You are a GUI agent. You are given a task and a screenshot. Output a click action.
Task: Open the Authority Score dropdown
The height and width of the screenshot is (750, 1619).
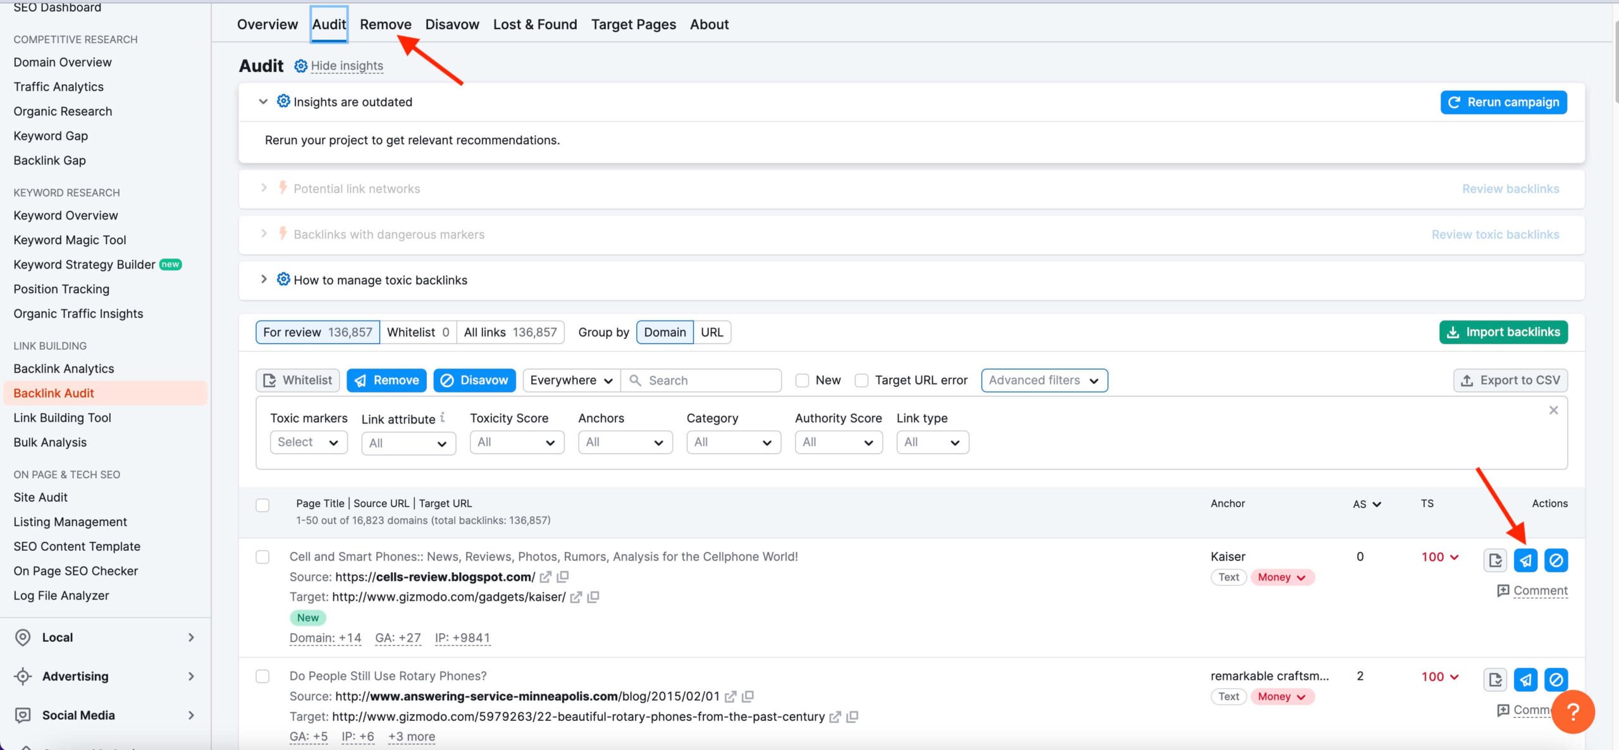[839, 442]
